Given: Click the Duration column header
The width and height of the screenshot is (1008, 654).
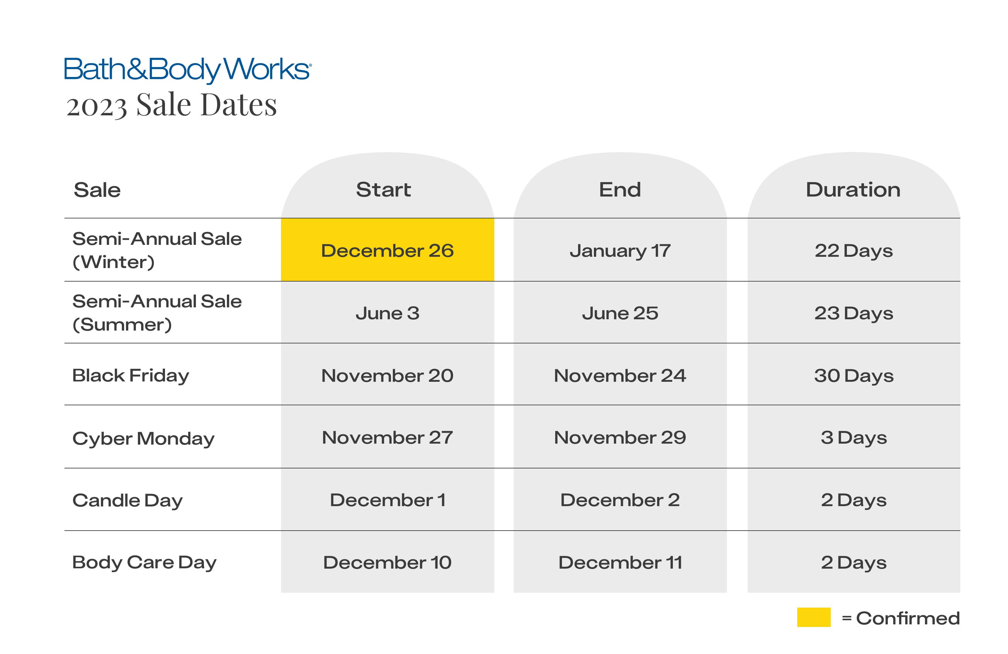Looking at the screenshot, I should coord(853,190).
